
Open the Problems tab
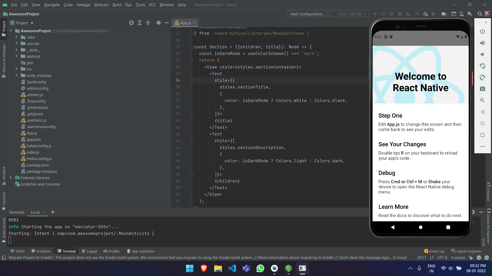(x=41, y=251)
